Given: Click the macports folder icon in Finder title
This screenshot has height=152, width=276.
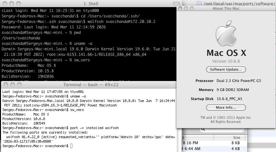Looking at the screenshot, I should 199,3.
